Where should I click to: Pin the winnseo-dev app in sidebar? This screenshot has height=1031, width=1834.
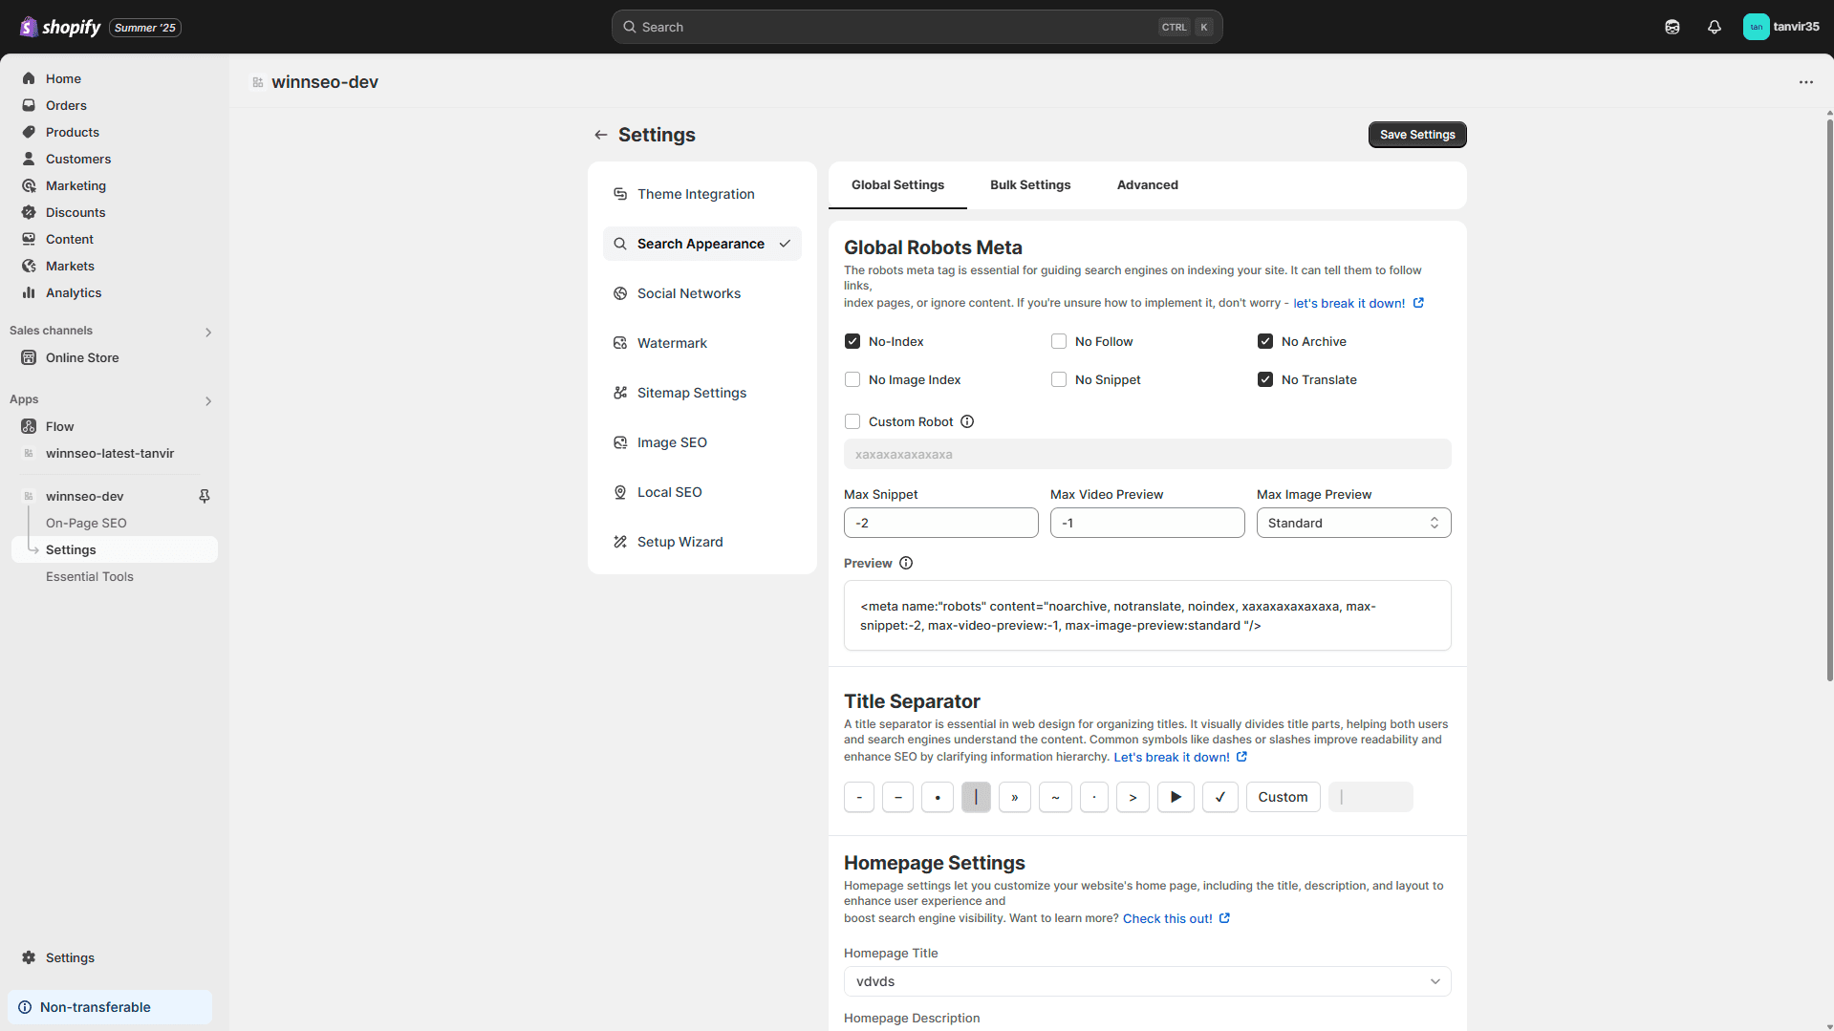click(x=205, y=496)
